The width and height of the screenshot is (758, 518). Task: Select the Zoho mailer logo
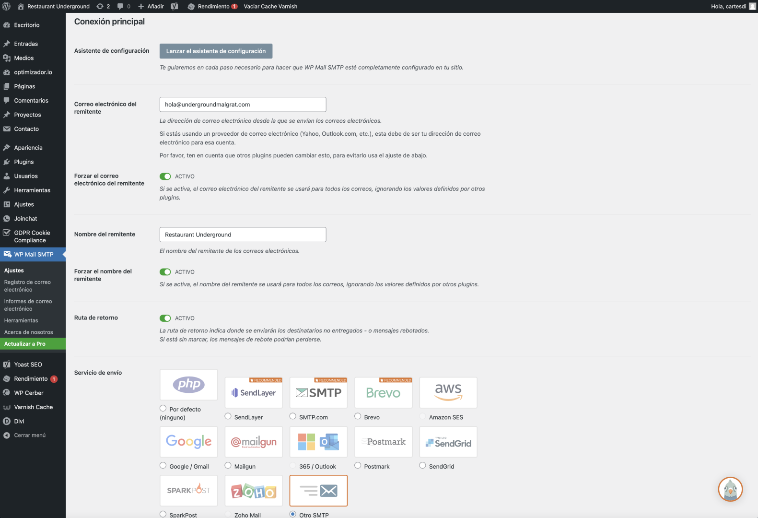click(254, 491)
